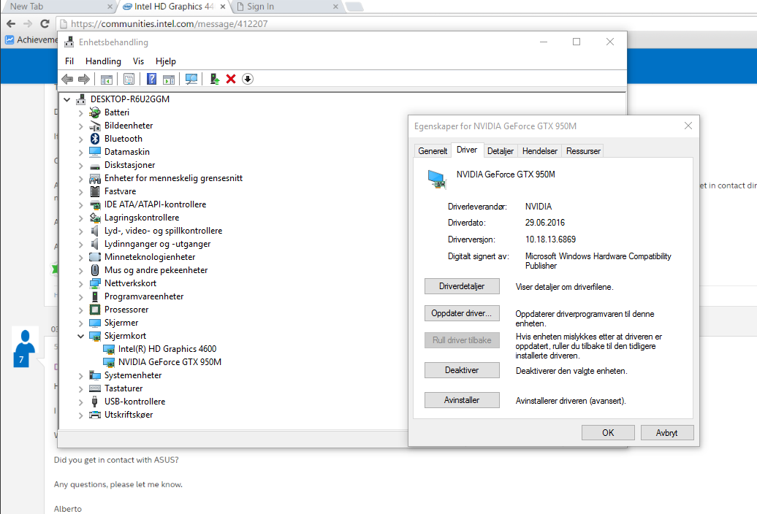
Task: Expand the Datamaskin node
Action: point(80,153)
